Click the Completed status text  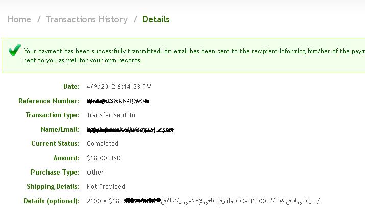pos(103,144)
